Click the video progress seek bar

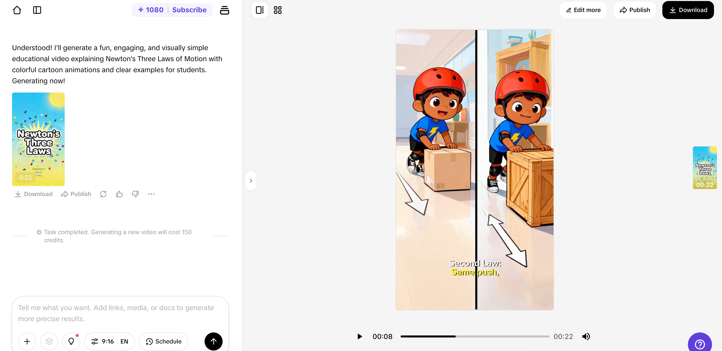475,336
